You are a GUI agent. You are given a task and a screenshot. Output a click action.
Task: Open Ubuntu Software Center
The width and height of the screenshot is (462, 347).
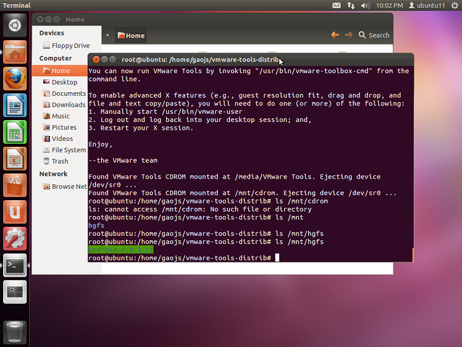click(x=15, y=186)
